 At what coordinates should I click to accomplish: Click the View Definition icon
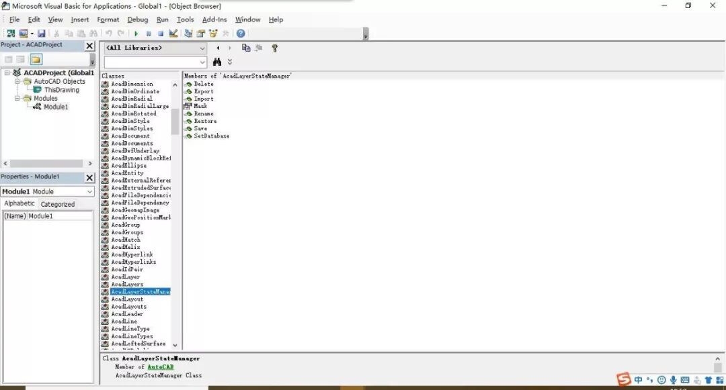click(x=258, y=48)
